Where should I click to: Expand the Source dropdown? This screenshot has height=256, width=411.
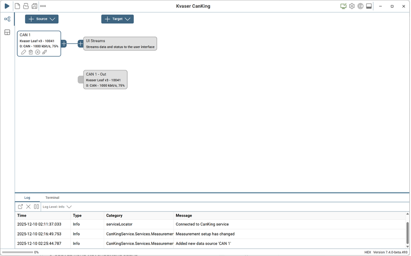pyautogui.click(x=42, y=19)
